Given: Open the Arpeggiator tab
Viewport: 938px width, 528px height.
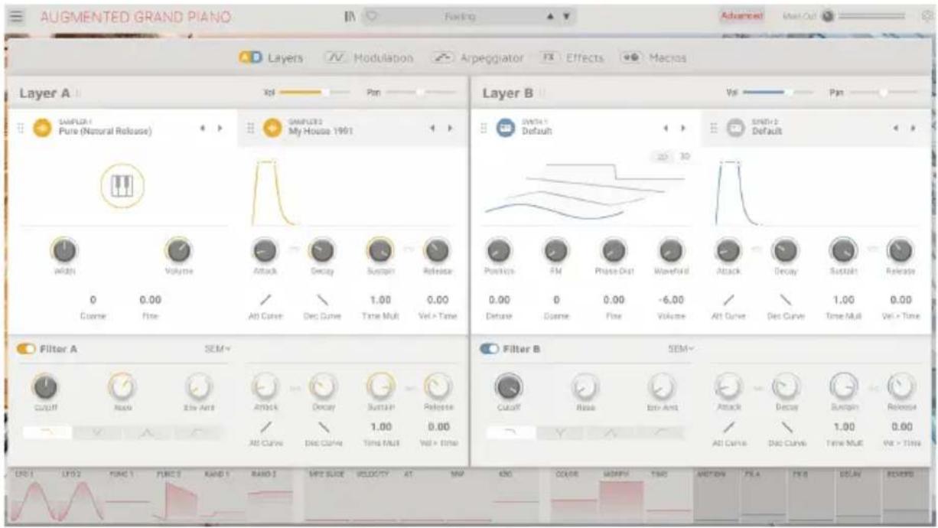Looking at the screenshot, I should click(x=478, y=57).
